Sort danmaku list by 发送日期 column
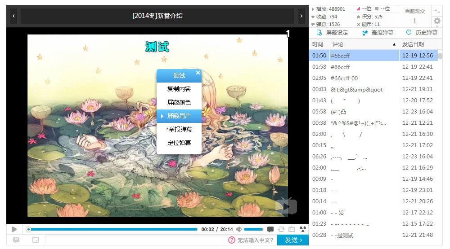This screenshot has width=450, height=249. coord(413,44)
